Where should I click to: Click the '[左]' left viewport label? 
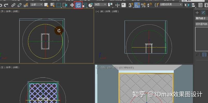pos(3,67)
